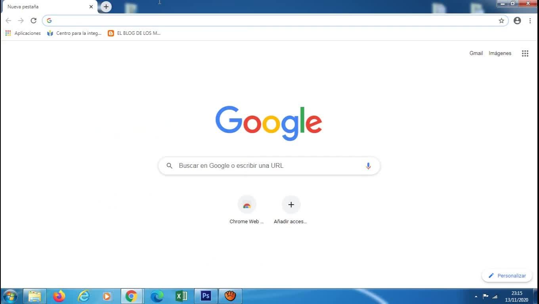Show hidden system tray icons
539x304 pixels.
click(476, 296)
